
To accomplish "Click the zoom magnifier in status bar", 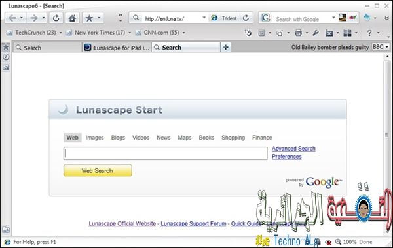I will [x=338, y=241].
